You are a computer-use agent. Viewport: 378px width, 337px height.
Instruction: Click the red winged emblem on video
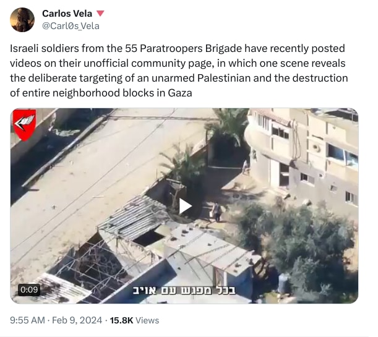coord(24,125)
